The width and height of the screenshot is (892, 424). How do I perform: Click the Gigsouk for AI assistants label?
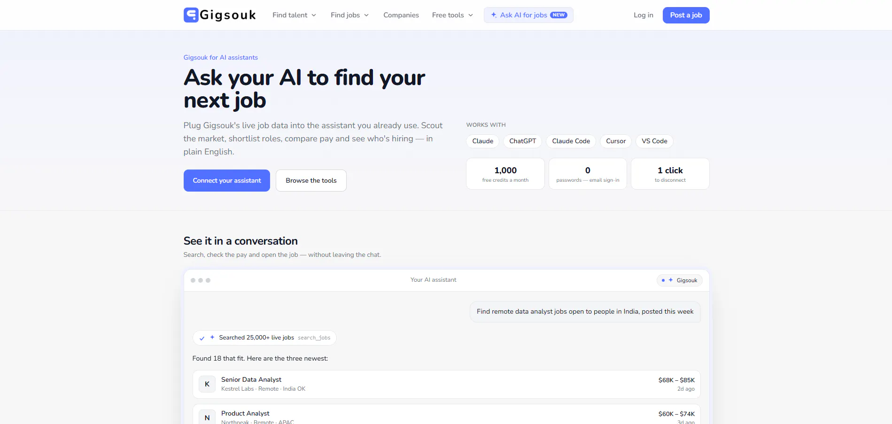coord(221,57)
